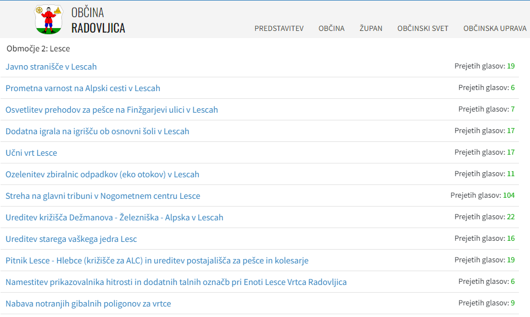The image size is (530, 317).
Task: Select Župan in the navigation bar
Action: click(x=371, y=29)
